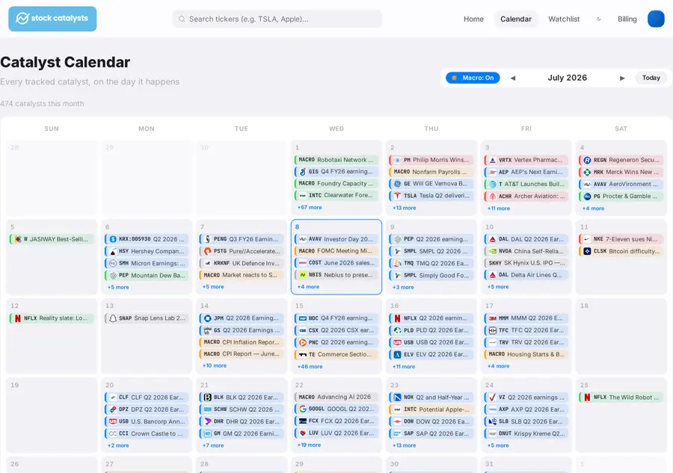The height and width of the screenshot is (473, 673).
Task: Expand +4 more on July 8
Action: click(x=308, y=286)
